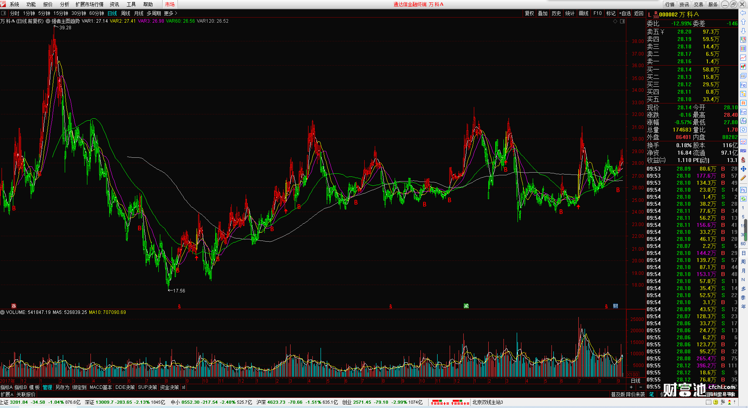
Task: Open the colored quote grid icon
Action: click(743, 49)
